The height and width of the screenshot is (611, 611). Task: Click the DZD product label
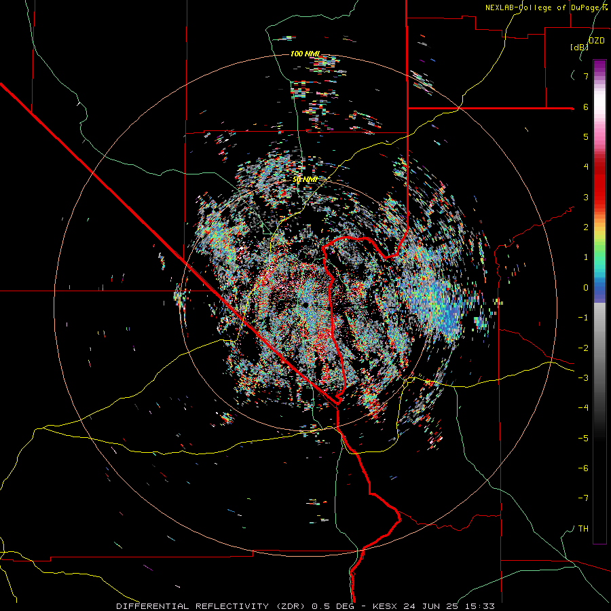coord(596,41)
